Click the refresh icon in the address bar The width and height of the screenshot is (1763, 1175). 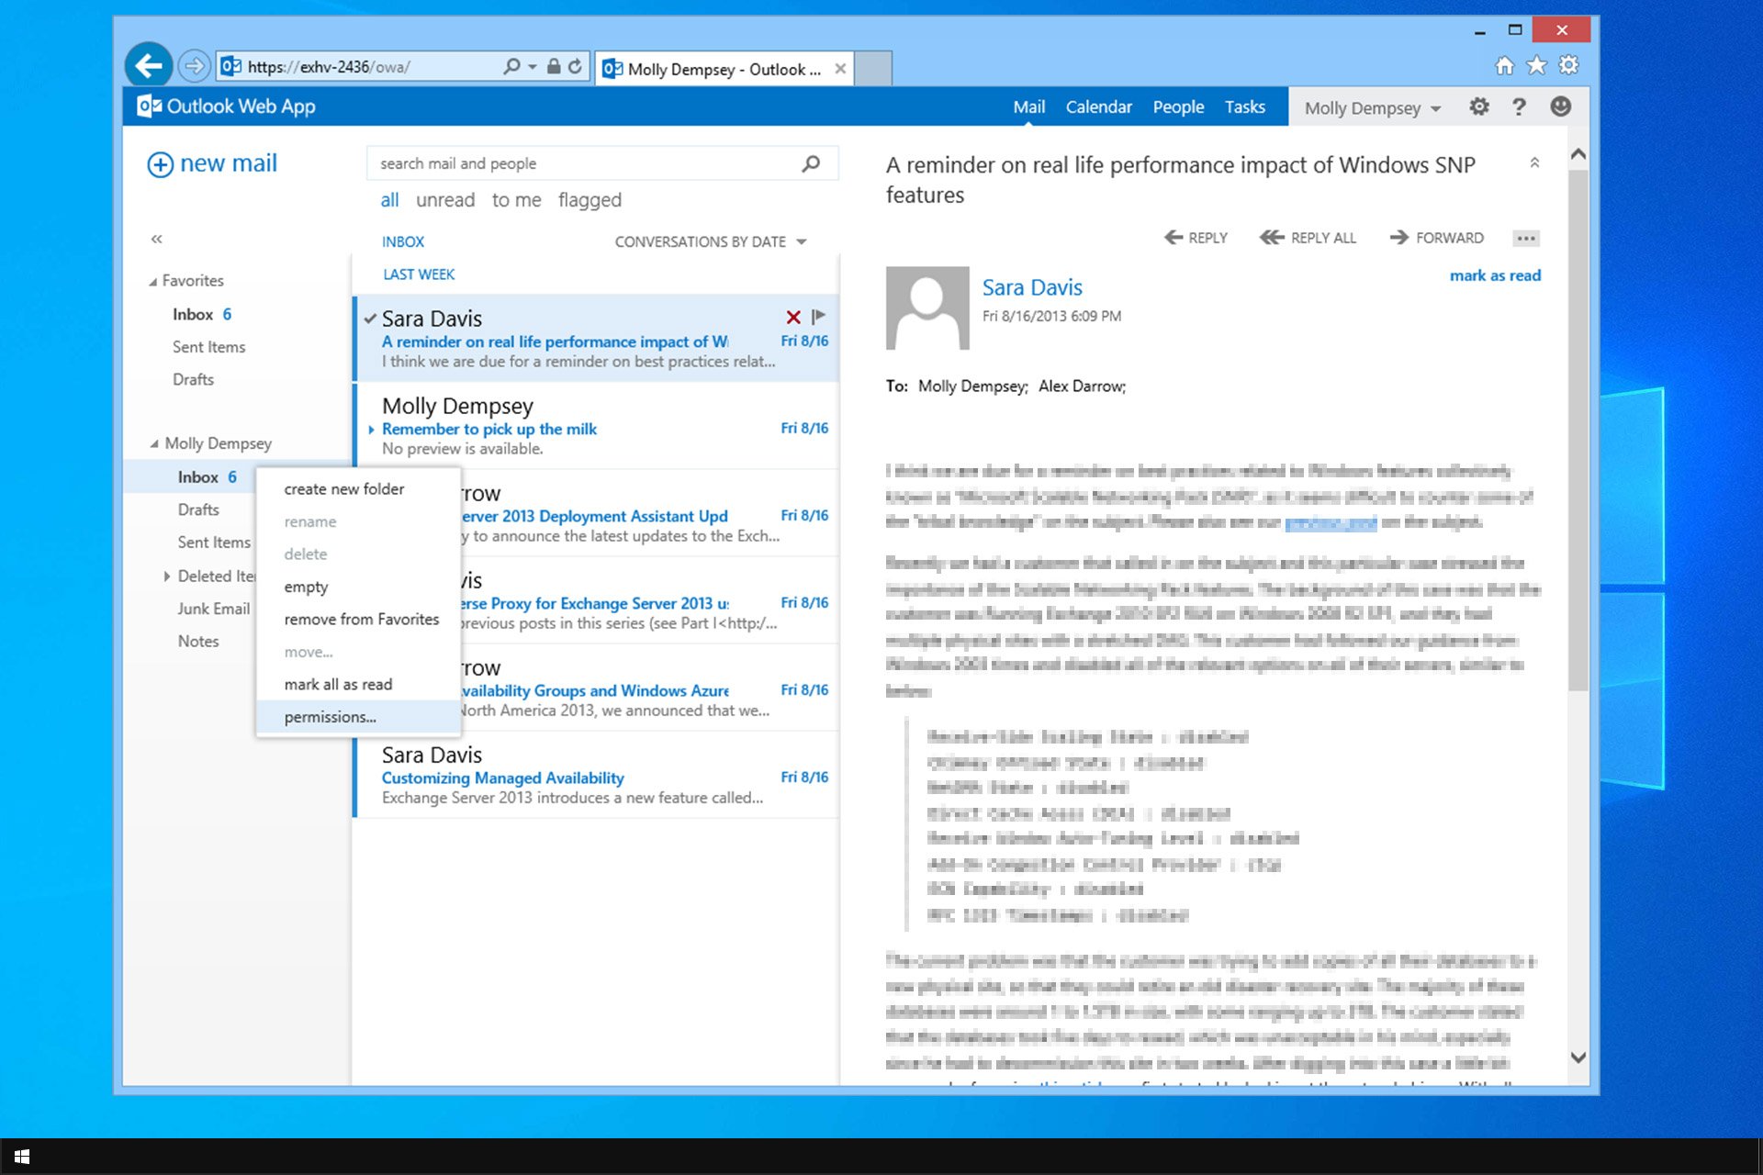[575, 67]
